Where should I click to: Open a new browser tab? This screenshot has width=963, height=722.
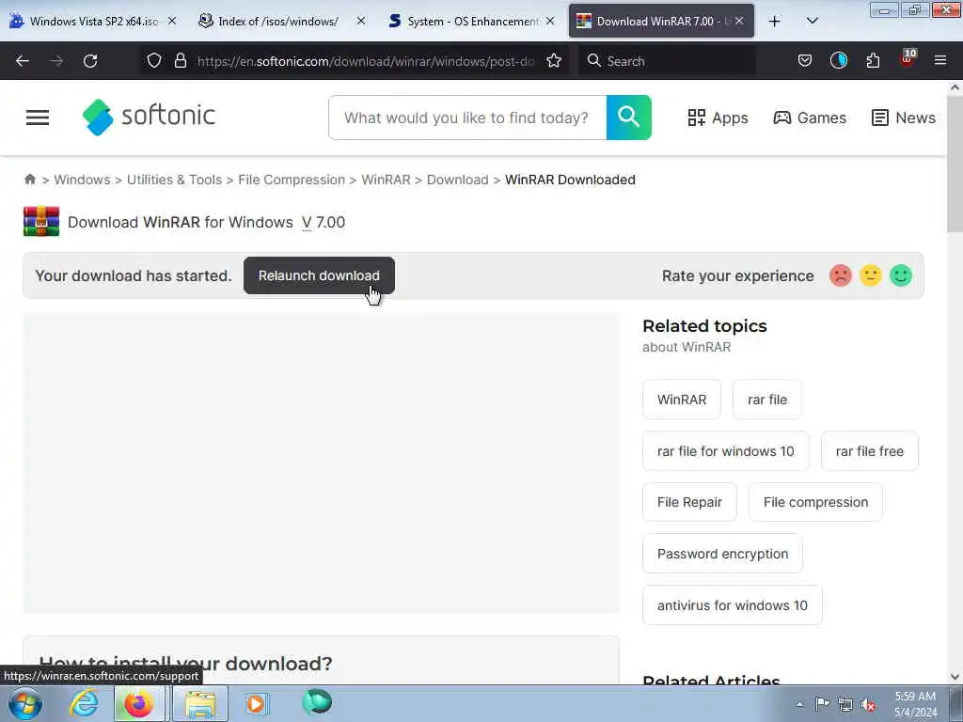[775, 21]
